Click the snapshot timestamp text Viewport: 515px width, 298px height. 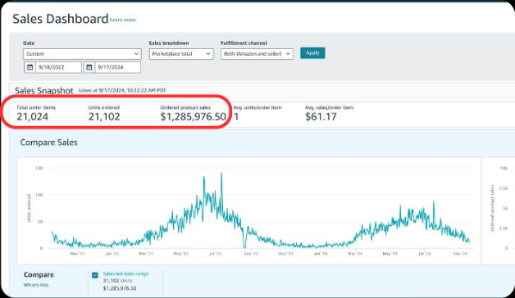[x=122, y=91]
